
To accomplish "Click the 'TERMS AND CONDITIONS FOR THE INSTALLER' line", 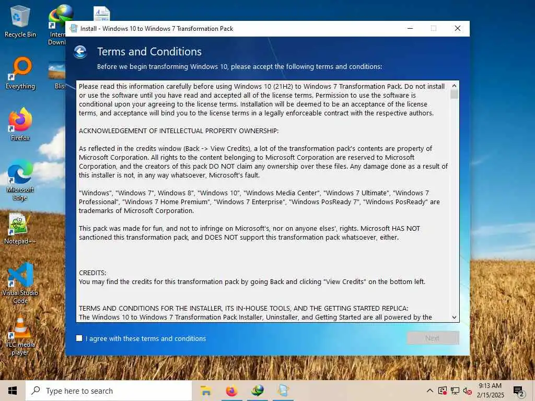I will [243, 308].
